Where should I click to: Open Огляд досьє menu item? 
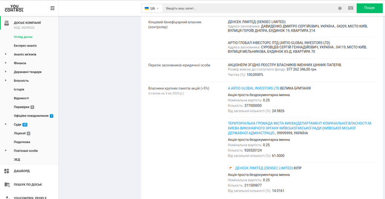coord(23,37)
